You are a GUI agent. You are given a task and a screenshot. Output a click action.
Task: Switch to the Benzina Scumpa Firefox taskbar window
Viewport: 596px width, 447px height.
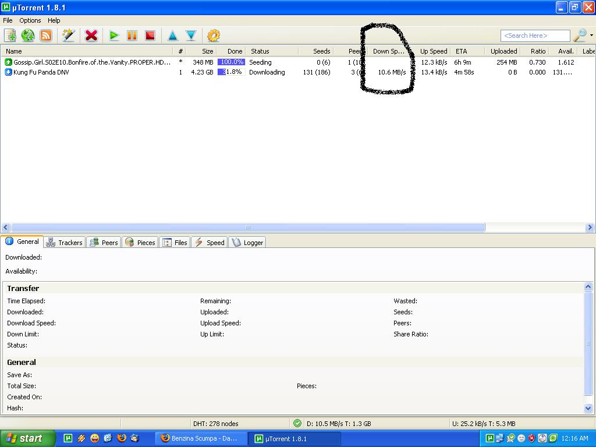(x=201, y=438)
